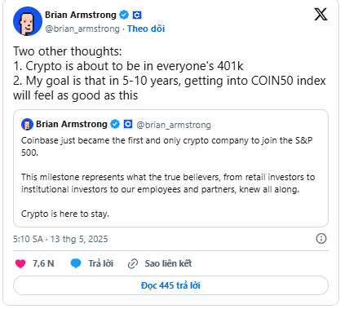Screen dimensions: 345x309
Task: Click the copy link chain icon
Action: 133,263
